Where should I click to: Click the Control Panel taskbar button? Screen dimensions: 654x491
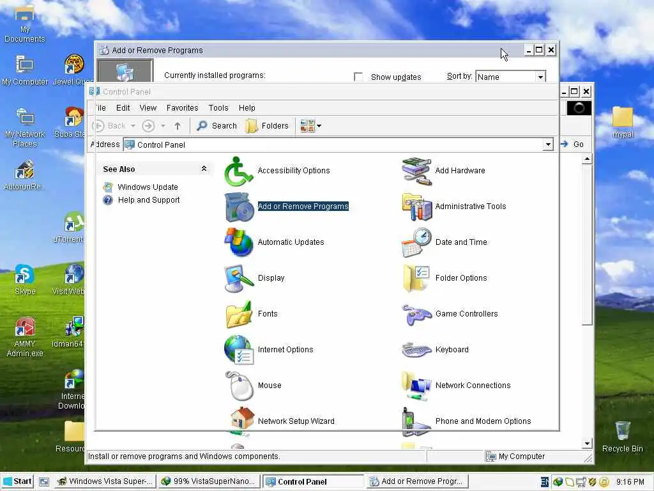(314, 481)
